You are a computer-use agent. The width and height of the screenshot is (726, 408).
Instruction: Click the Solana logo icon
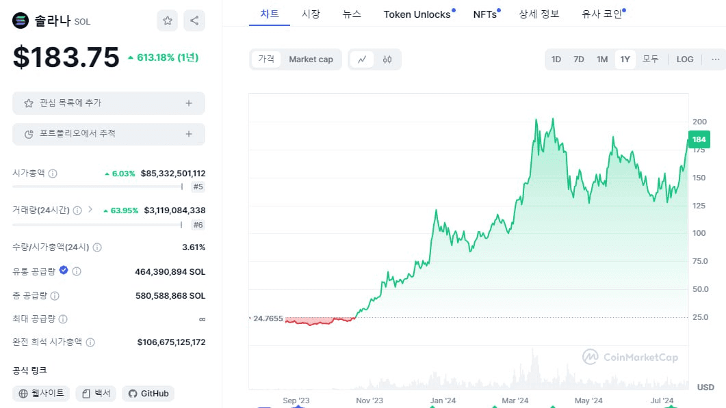click(21, 21)
